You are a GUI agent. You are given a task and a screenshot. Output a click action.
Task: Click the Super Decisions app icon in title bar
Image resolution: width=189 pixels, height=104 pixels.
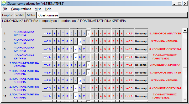coord(4,3)
